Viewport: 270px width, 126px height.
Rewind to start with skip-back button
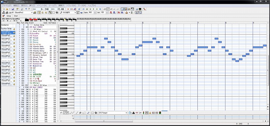click(83, 9)
